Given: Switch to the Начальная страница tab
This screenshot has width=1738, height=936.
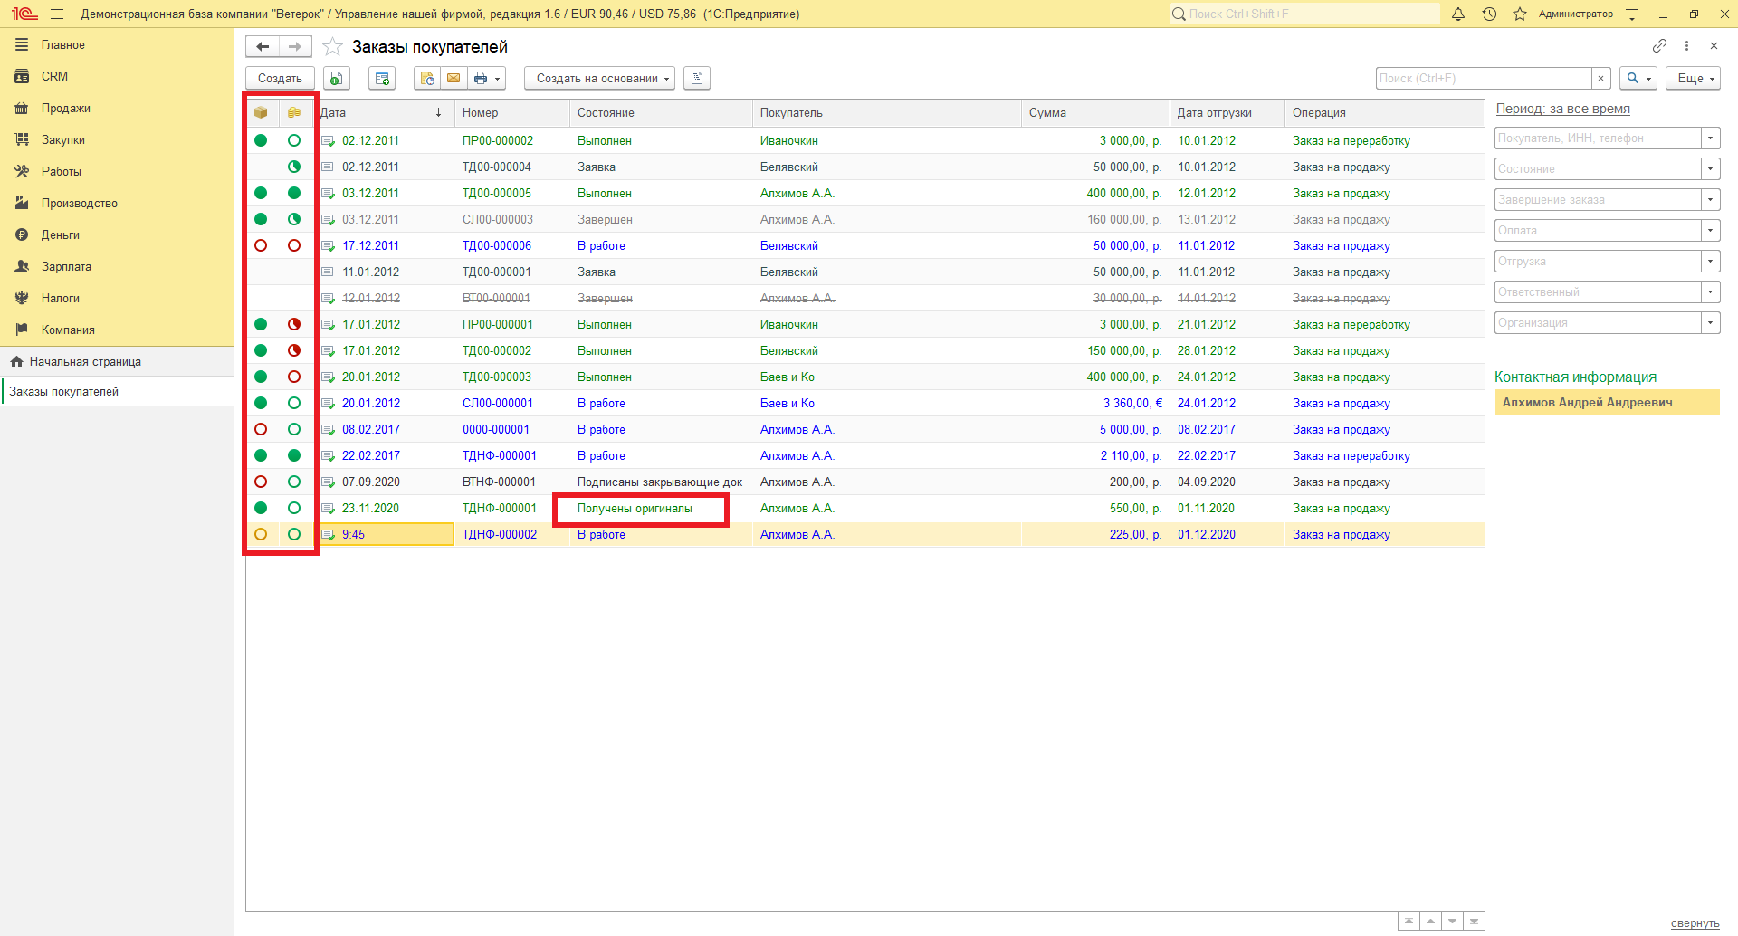Looking at the screenshot, I should coord(85,361).
